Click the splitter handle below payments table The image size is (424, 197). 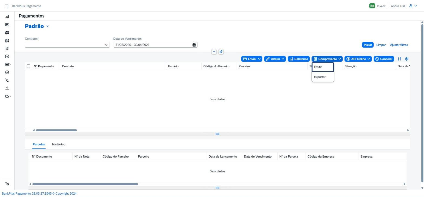217,134
